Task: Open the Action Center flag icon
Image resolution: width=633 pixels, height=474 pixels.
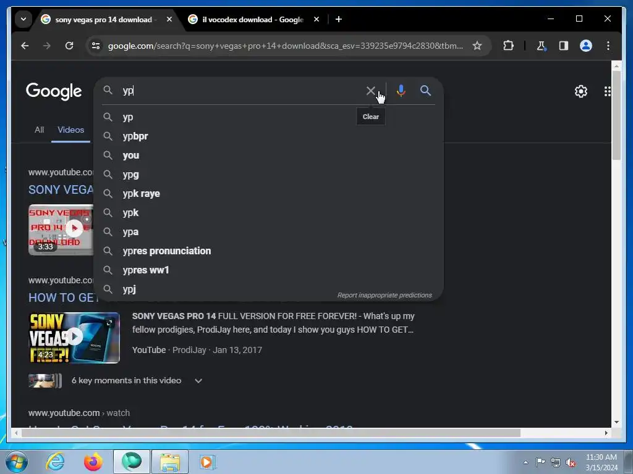Action: click(x=540, y=462)
